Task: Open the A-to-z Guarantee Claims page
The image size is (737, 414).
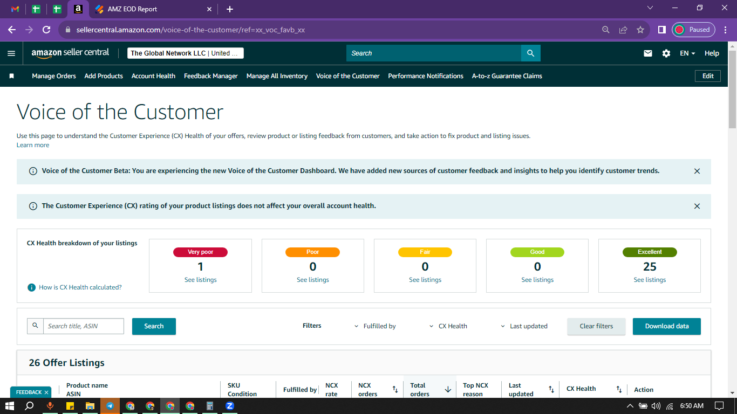Action: 507,76
